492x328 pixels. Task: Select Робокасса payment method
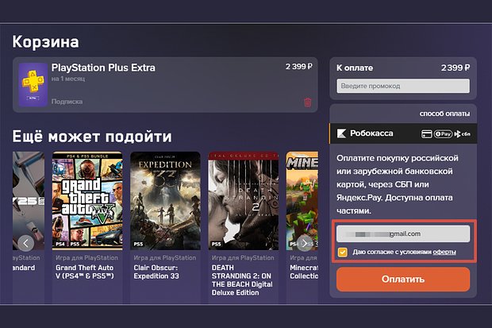tap(403, 133)
